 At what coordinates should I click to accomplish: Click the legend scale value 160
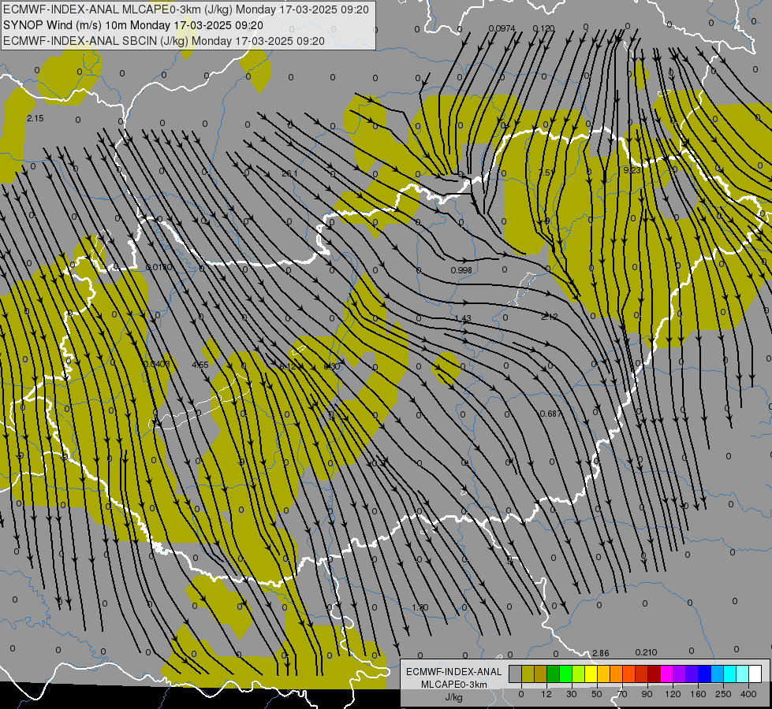tap(698, 694)
